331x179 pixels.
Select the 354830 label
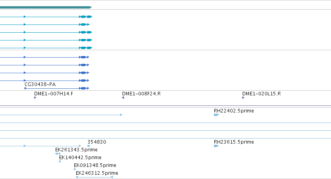(97, 142)
